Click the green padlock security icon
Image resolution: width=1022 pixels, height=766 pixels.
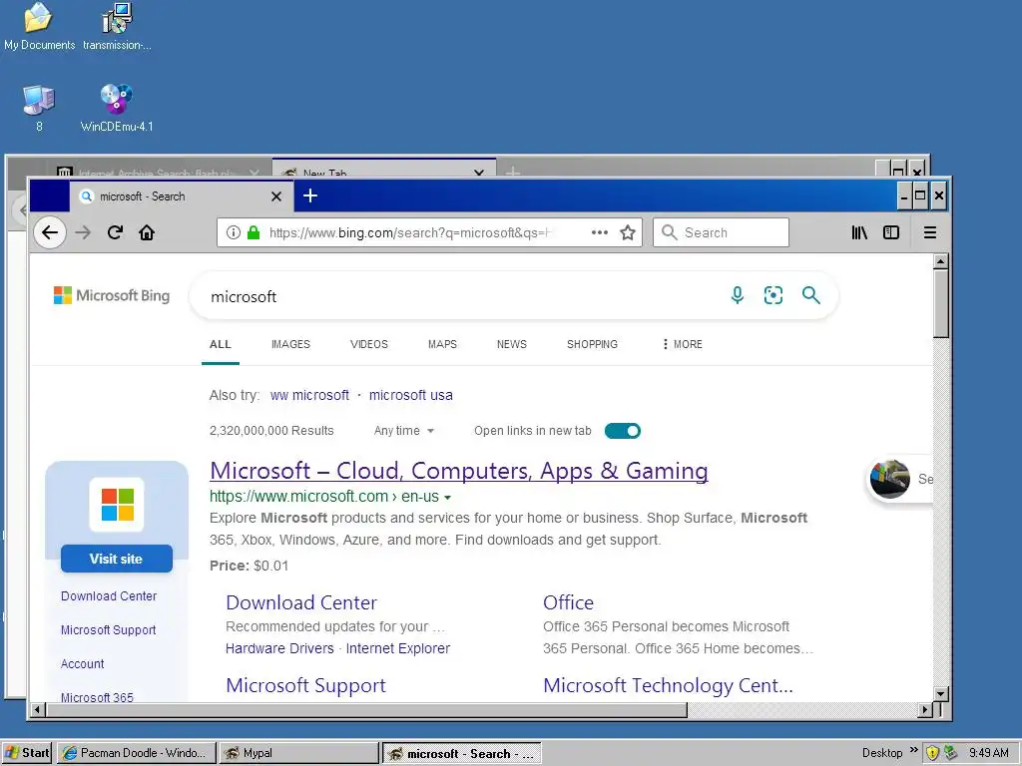tap(254, 232)
